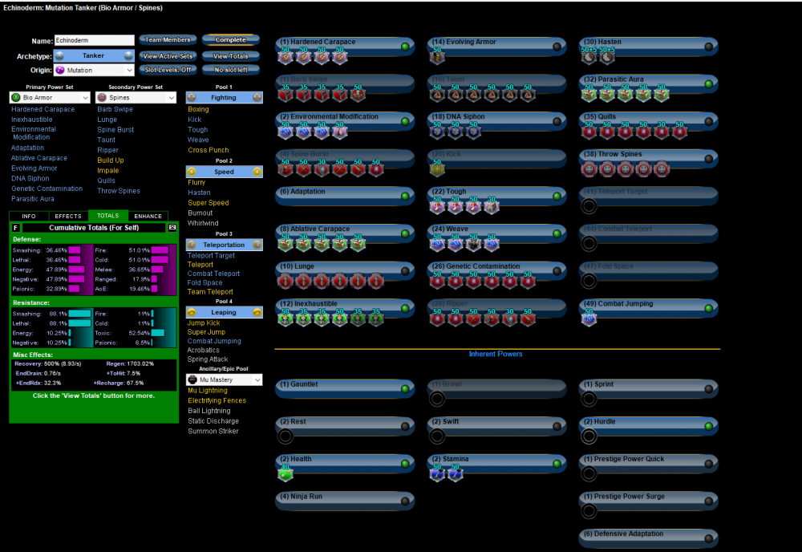Switch to the EFFECTS tab
802x552 pixels.
(x=68, y=216)
